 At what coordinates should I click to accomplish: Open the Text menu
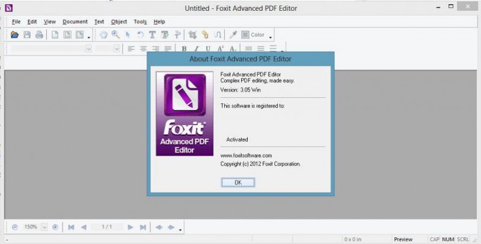(x=99, y=22)
